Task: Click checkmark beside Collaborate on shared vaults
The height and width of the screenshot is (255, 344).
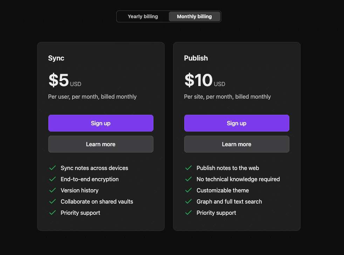Action: tap(53, 201)
